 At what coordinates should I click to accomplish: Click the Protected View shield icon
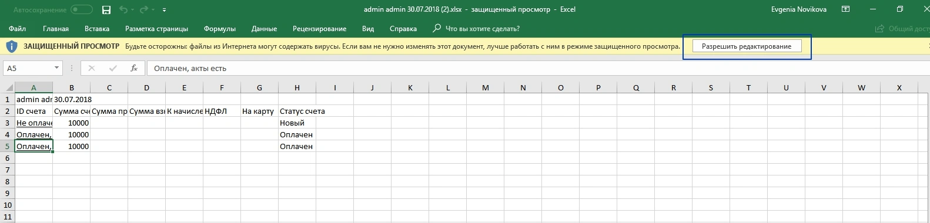12,46
